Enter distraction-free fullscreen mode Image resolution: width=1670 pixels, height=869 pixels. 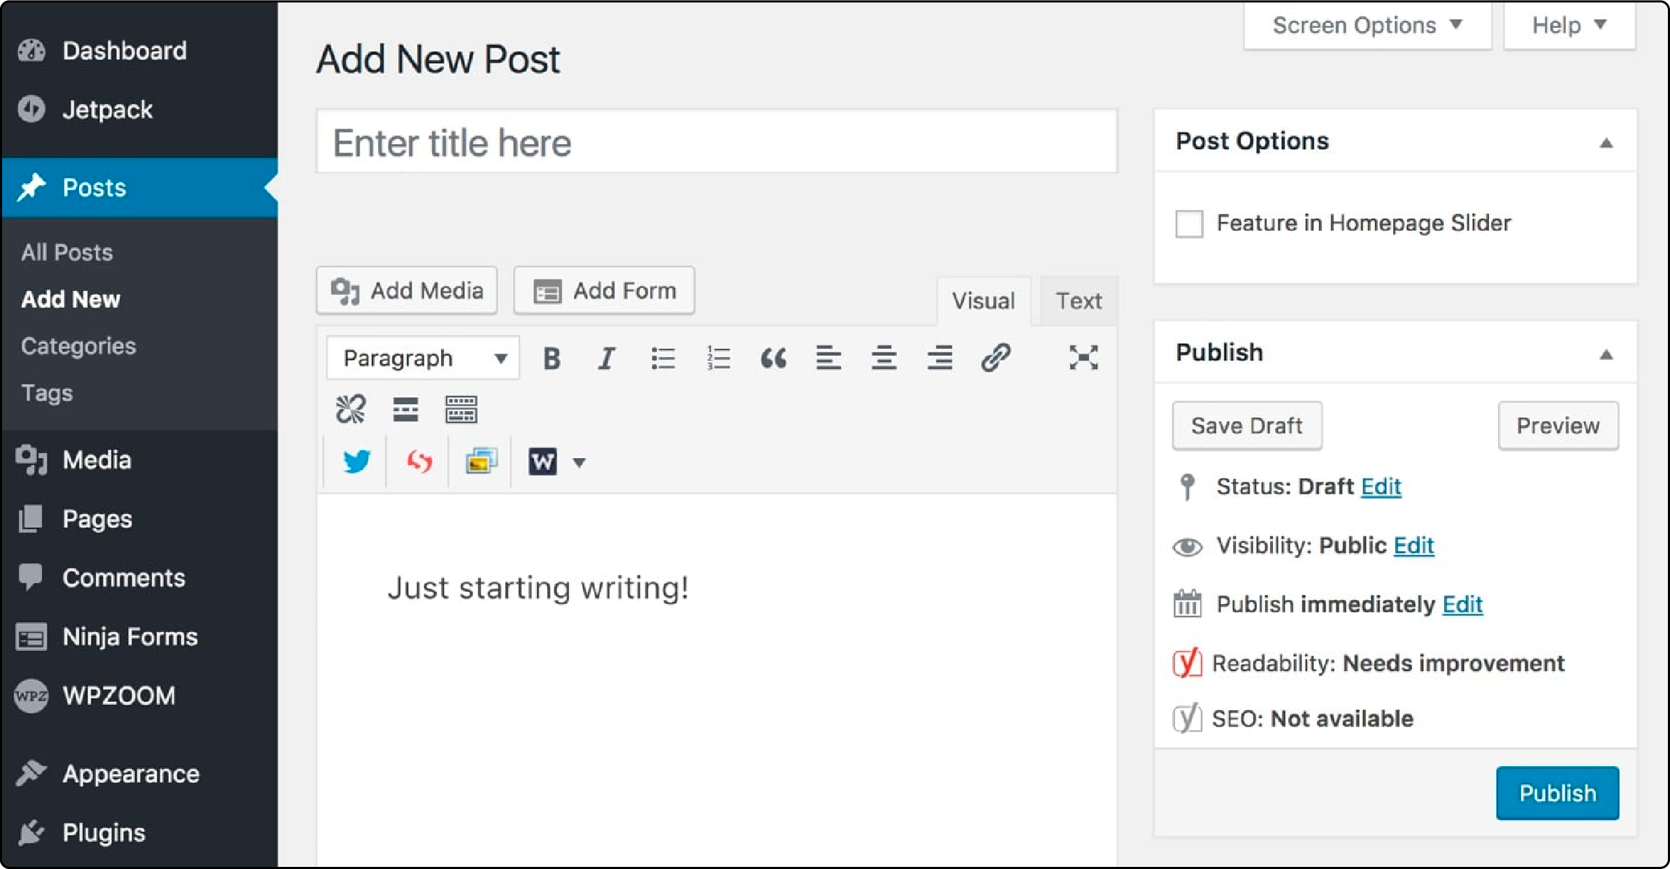tap(1084, 358)
